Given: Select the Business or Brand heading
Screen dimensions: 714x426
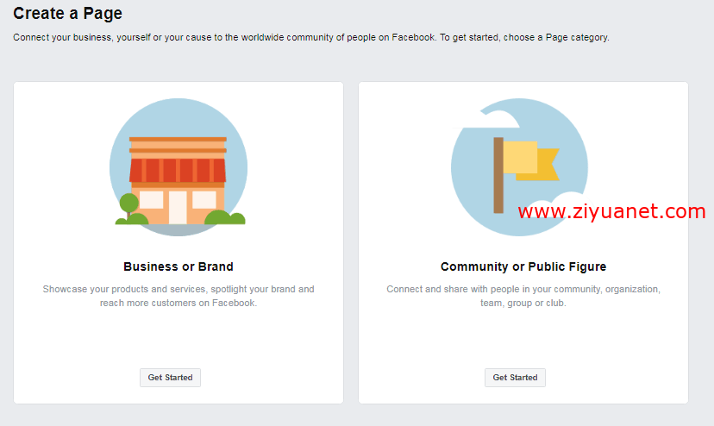Looking at the screenshot, I should tap(178, 266).
